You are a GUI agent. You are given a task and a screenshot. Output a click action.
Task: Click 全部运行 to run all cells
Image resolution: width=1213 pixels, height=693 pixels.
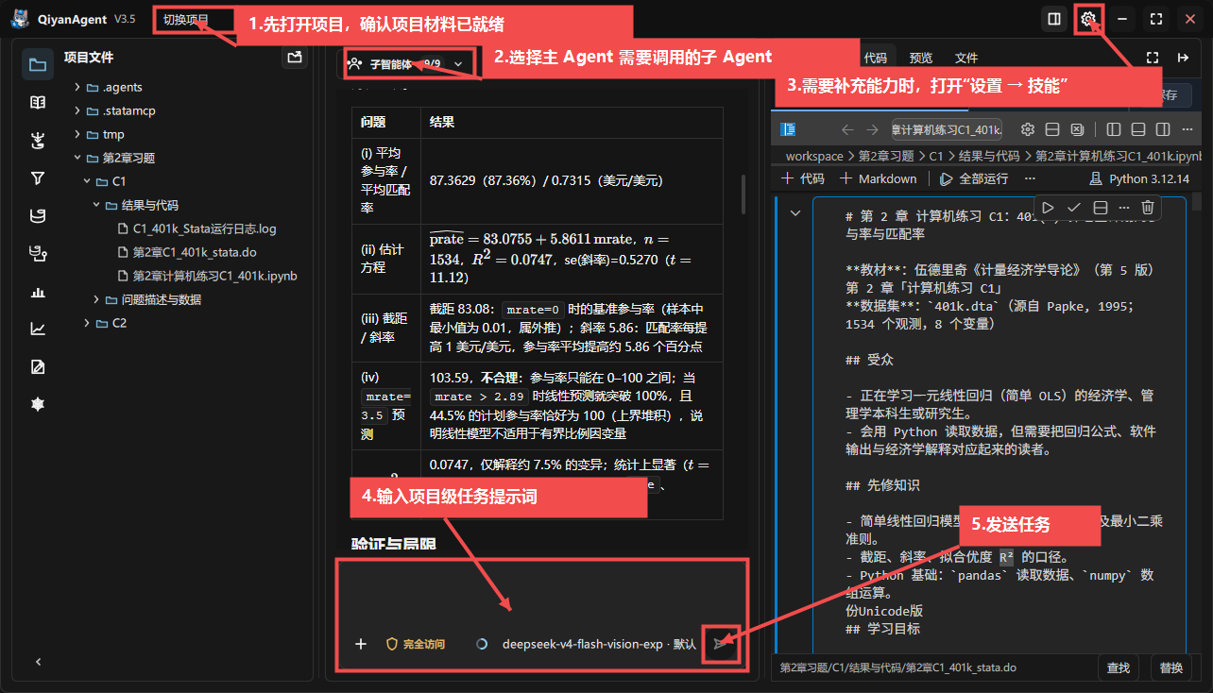pyautogui.click(x=973, y=178)
